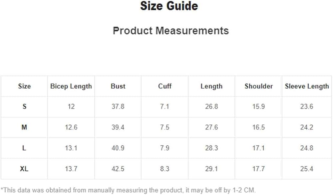Click the S size row label

point(24,107)
